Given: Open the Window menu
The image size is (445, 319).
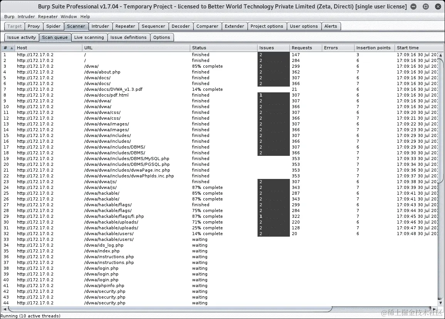Looking at the screenshot, I should (69, 17).
